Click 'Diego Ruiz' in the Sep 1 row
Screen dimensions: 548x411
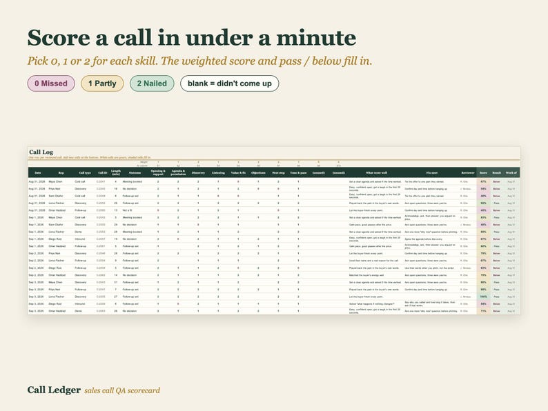(55, 239)
